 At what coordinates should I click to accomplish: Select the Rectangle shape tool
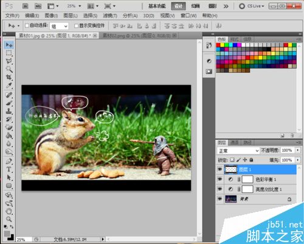click(9, 186)
